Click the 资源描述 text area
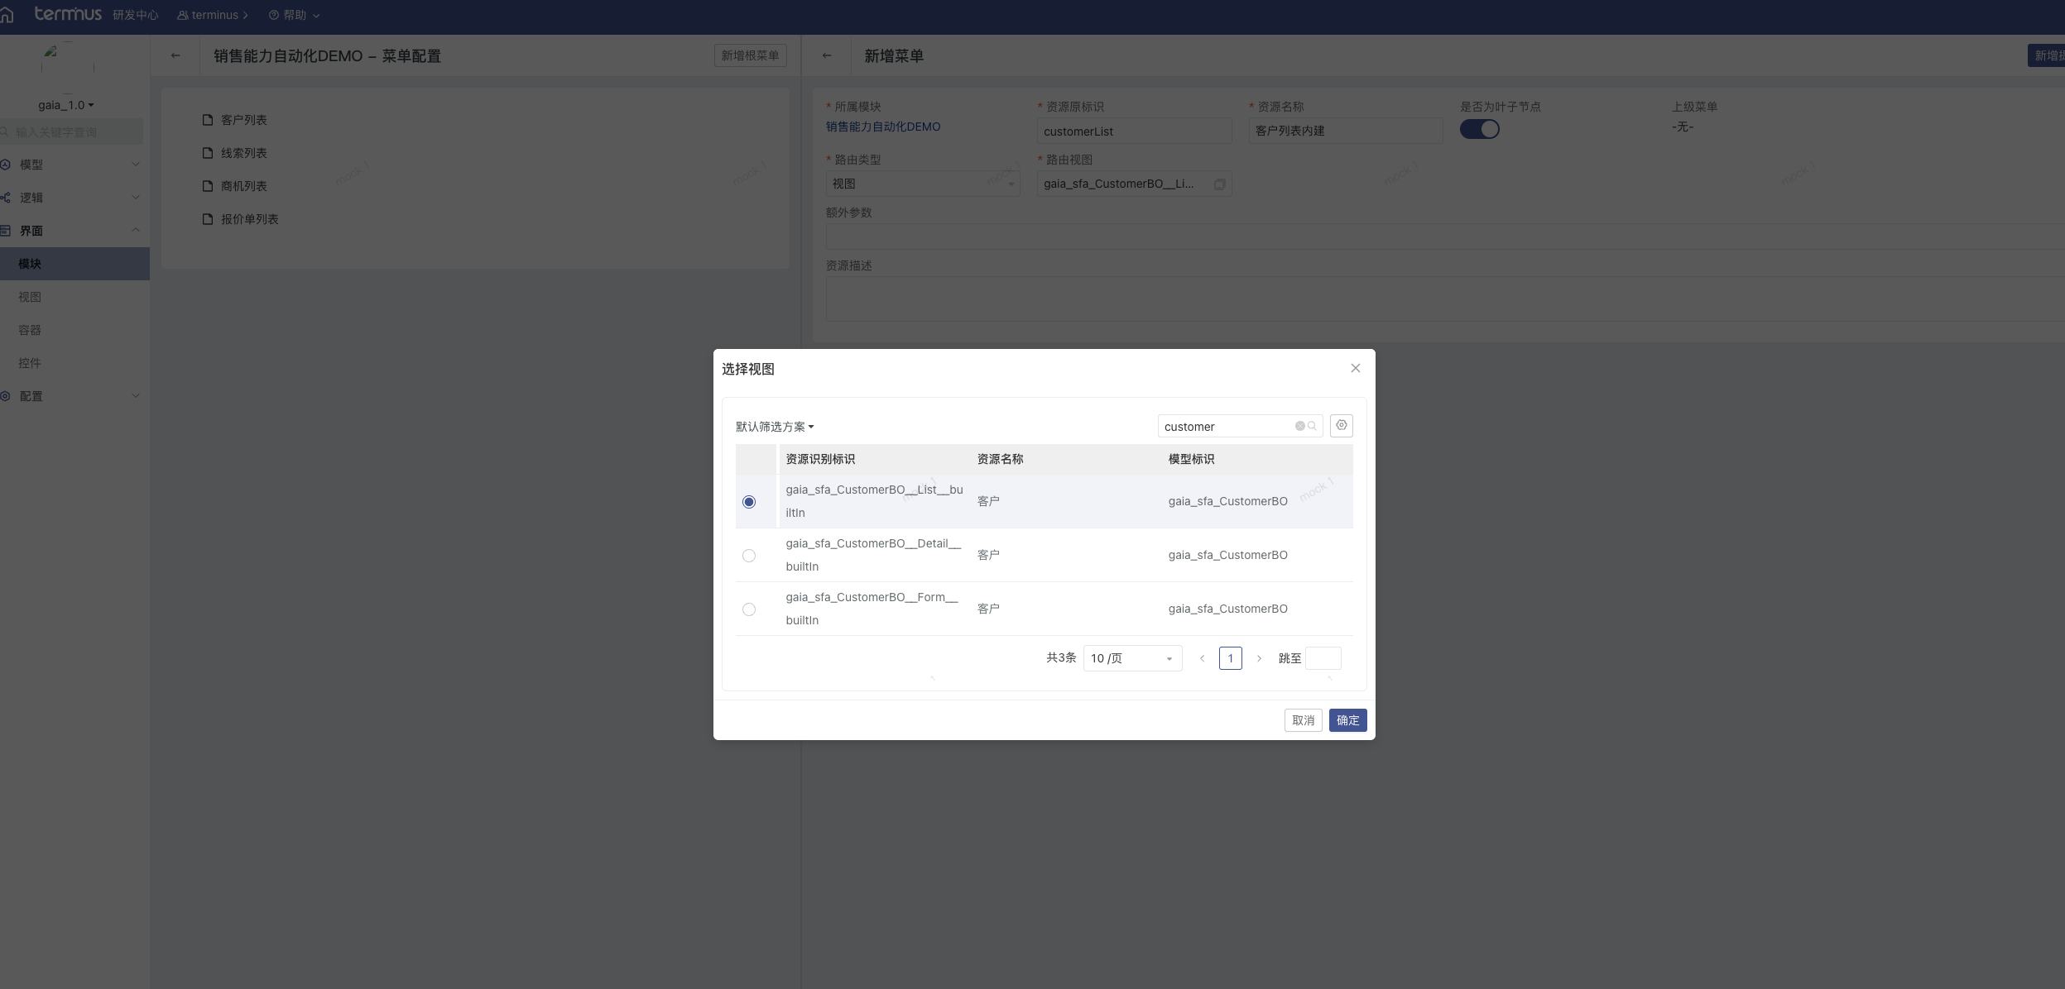2065x989 pixels. pos(1445,299)
